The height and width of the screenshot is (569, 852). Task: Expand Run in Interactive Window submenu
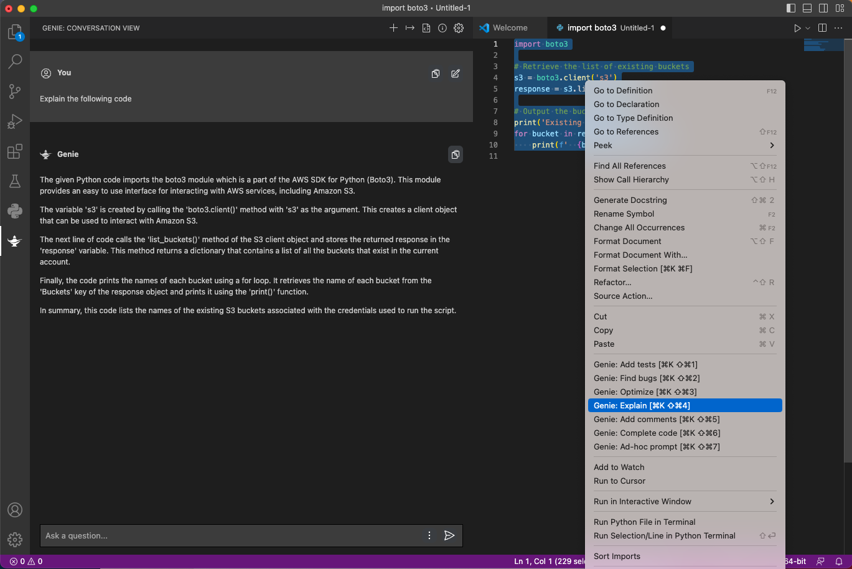685,501
